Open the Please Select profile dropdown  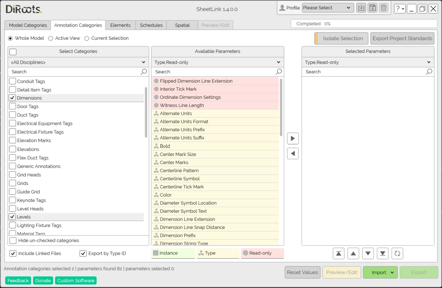[328, 7]
